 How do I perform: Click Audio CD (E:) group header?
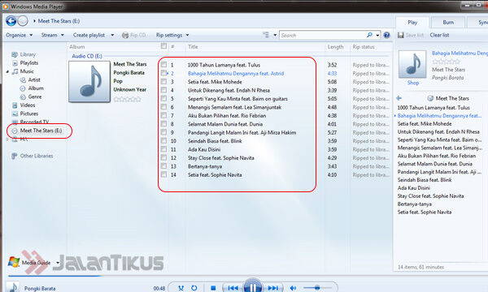click(87, 56)
